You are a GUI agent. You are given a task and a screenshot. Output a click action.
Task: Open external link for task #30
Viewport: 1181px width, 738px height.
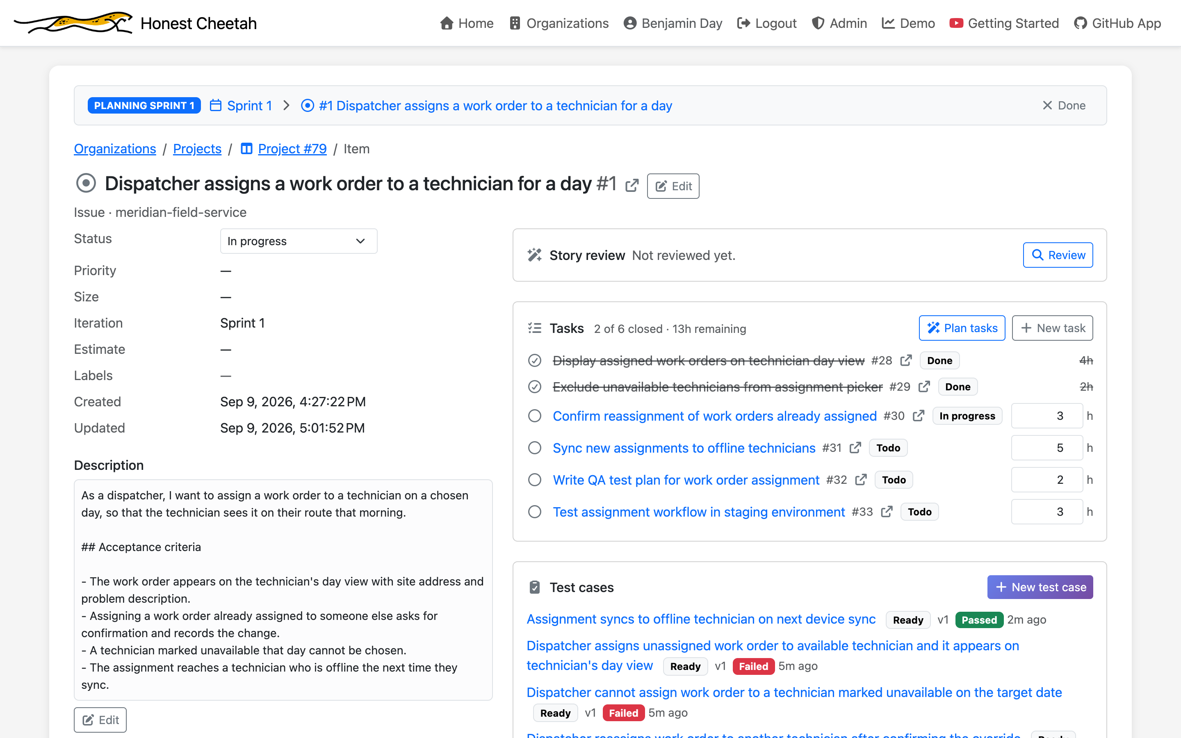coord(919,416)
